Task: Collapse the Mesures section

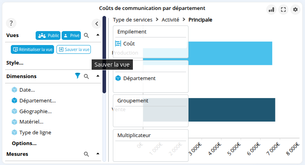Action: pos(98,154)
